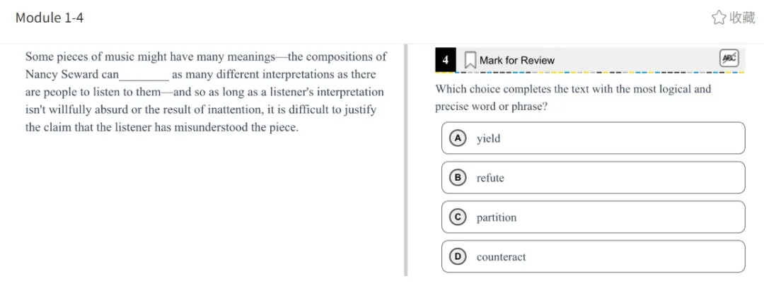Click the "Mark for Review" label
The width and height of the screenshot is (764, 286).
pos(517,61)
